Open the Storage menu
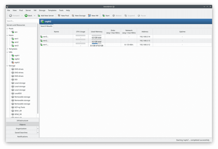 click(42, 10)
